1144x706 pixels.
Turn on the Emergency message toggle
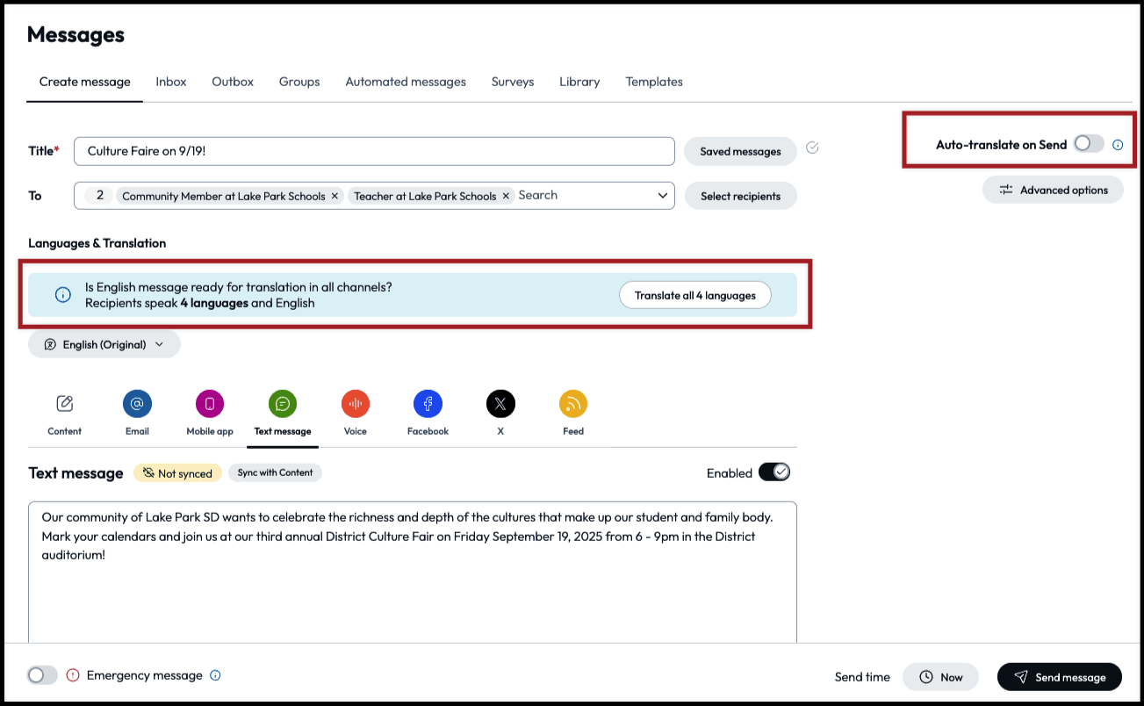pos(41,674)
